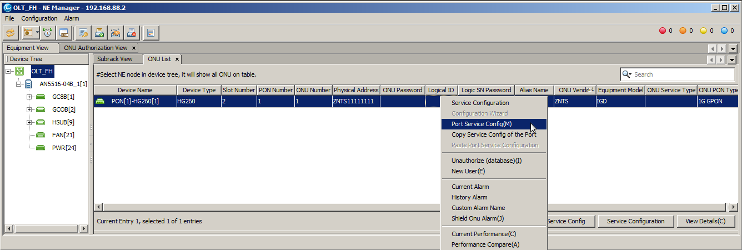Viewport: 742px width, 250px height.
Task: Click the Service Configuration button at bottom
Action: click(635, 221)
